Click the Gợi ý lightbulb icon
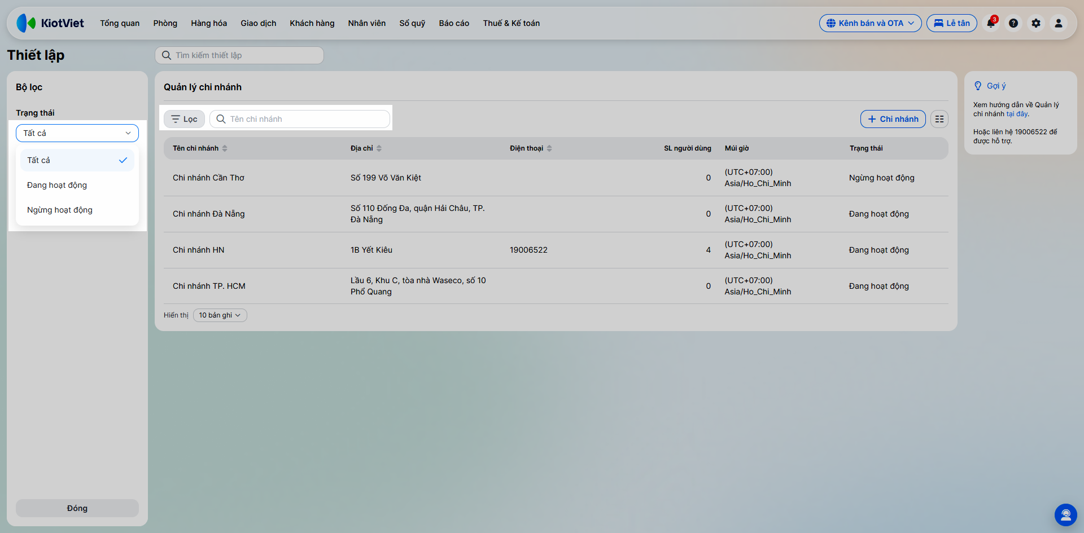 tap(978, 86)
